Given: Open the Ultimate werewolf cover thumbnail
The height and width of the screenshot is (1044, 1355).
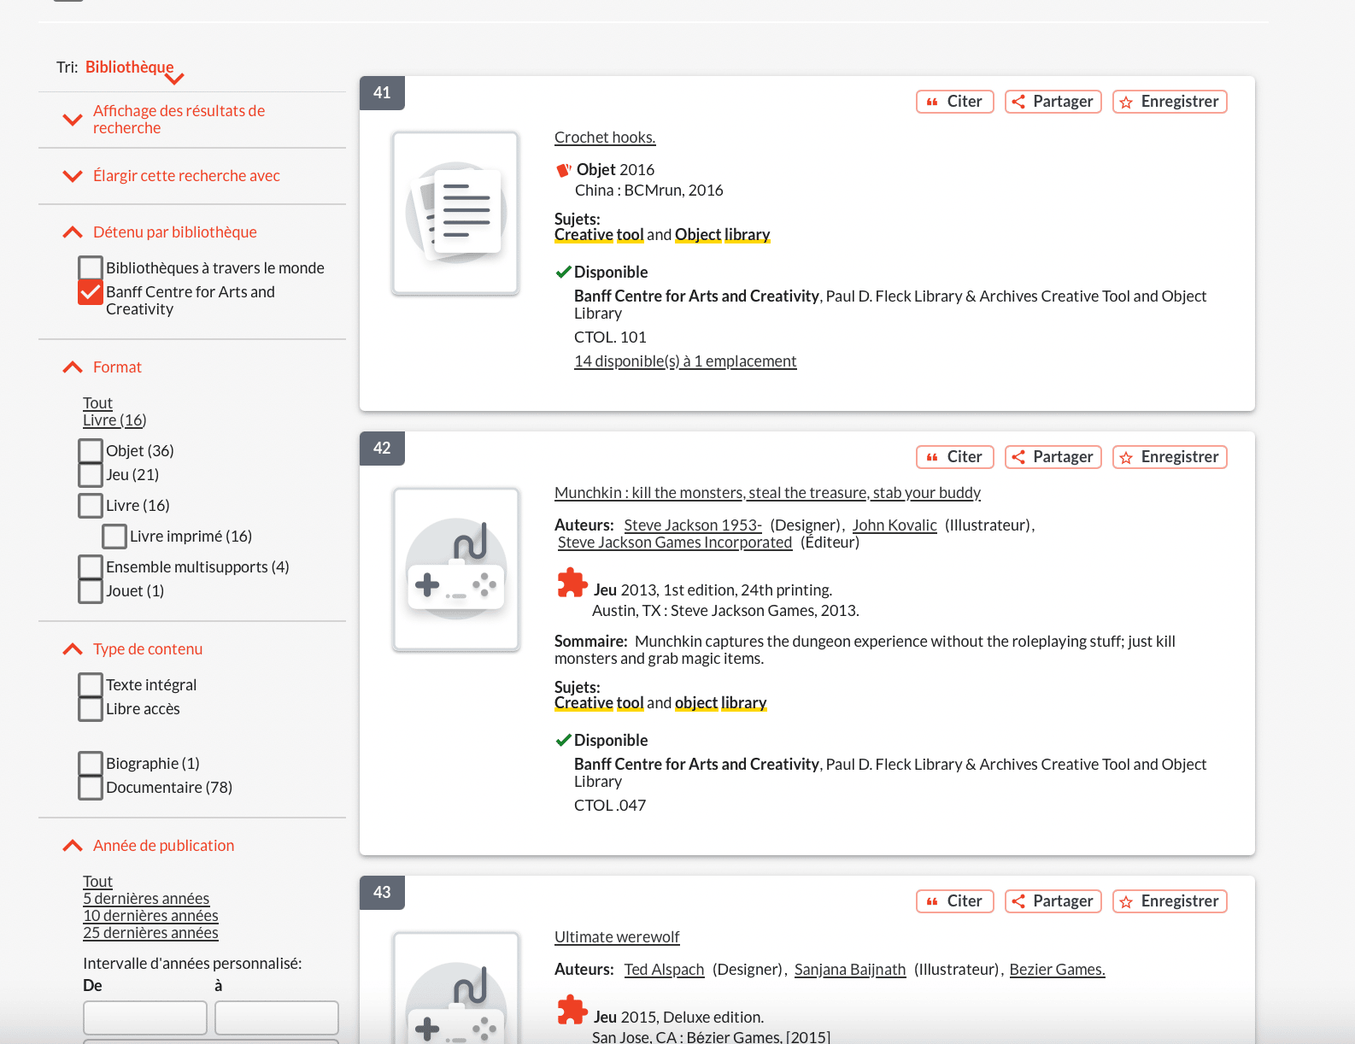Looking at the screenshot, I should (455, 988).
